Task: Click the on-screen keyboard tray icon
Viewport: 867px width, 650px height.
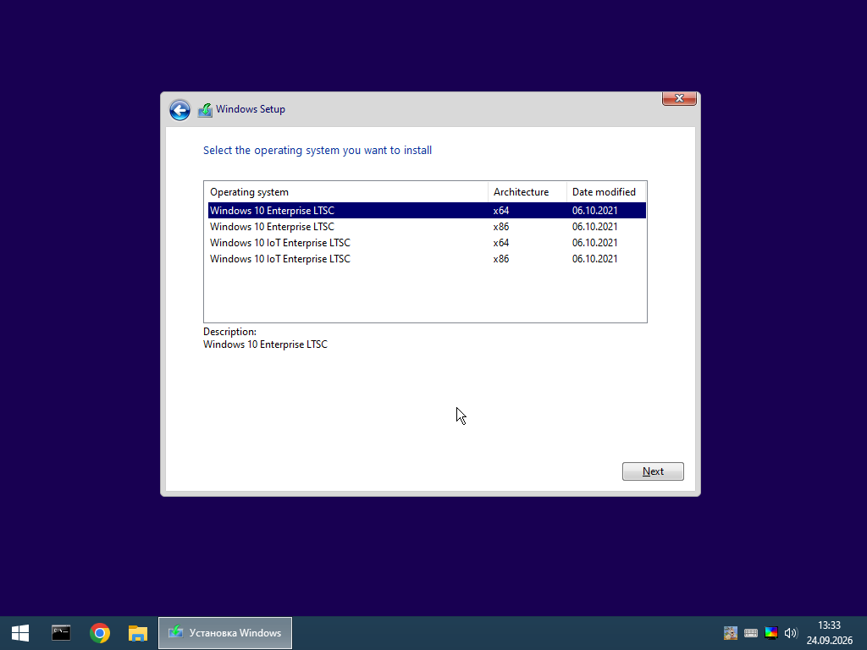Action: 751,633
